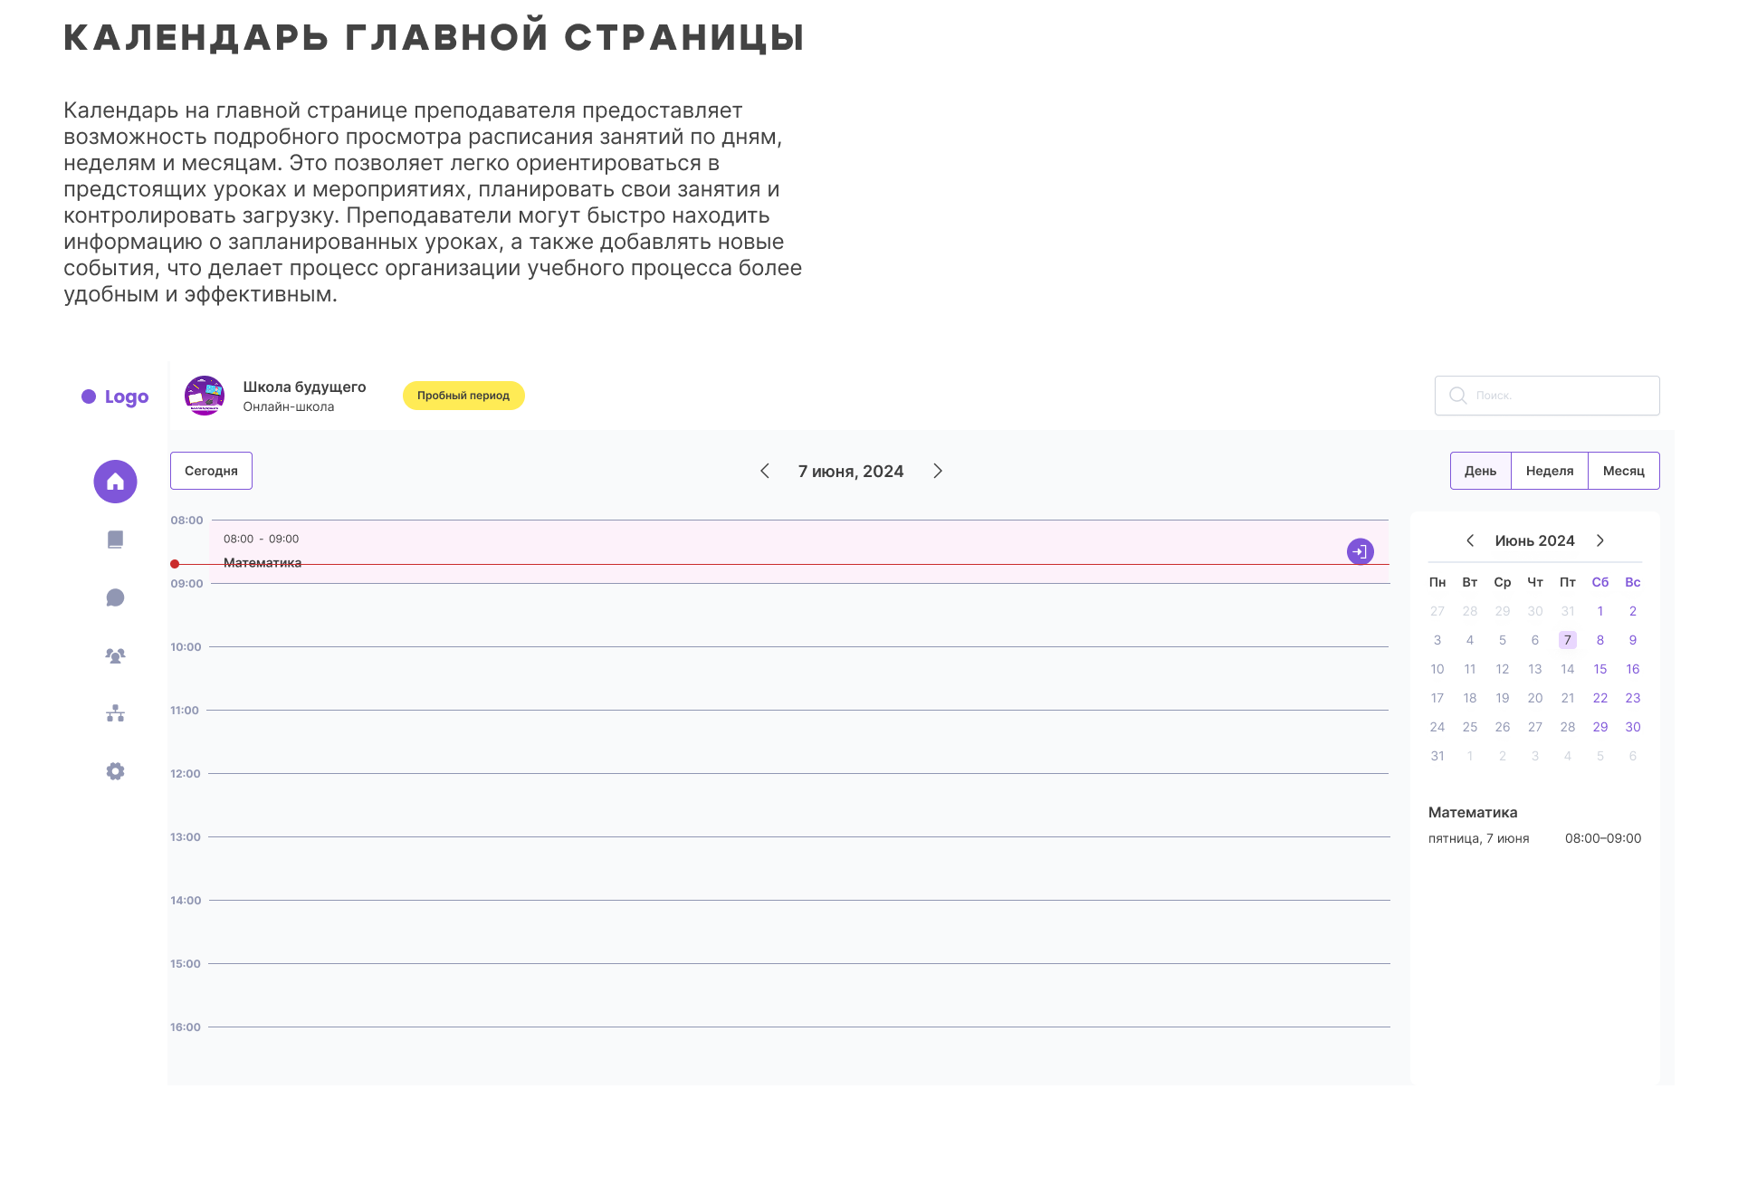Click the purple join-lesson arrow on Математика event
The height and width of the screenshot is (1194, 1738).
[x=1360, y=551]
